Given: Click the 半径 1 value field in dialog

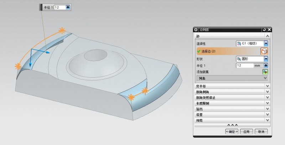Looking at the screenshot, I should click(244, 66).
